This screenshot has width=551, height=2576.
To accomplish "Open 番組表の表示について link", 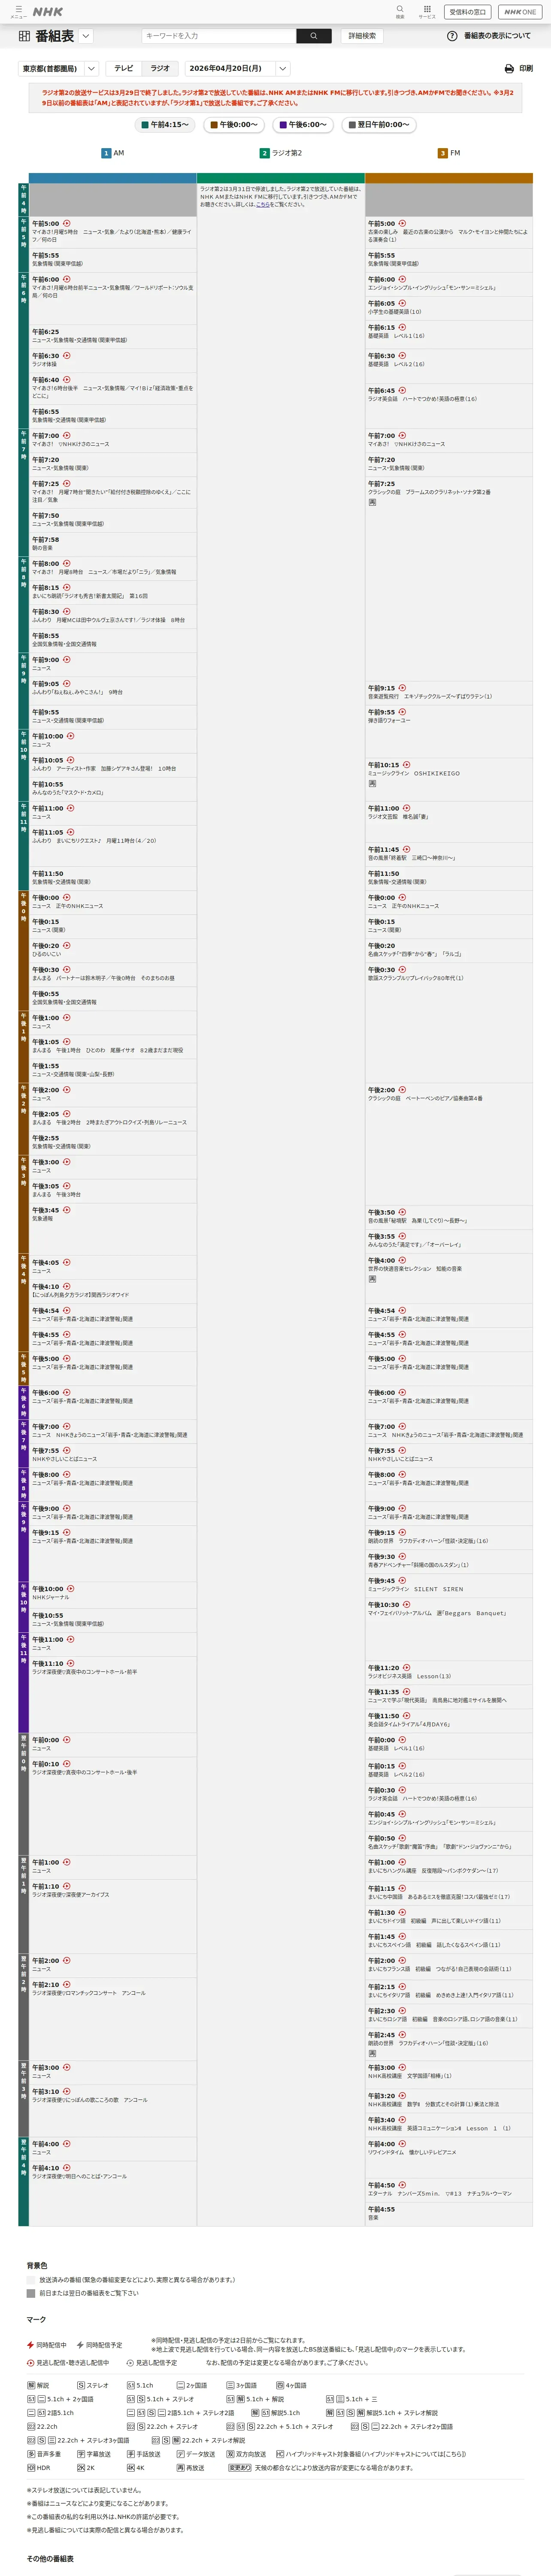I will tap(497, 36).
